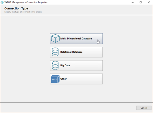Minimize the TARGIT Management window
The image size is (153, 113).
[x=132, y=2]
